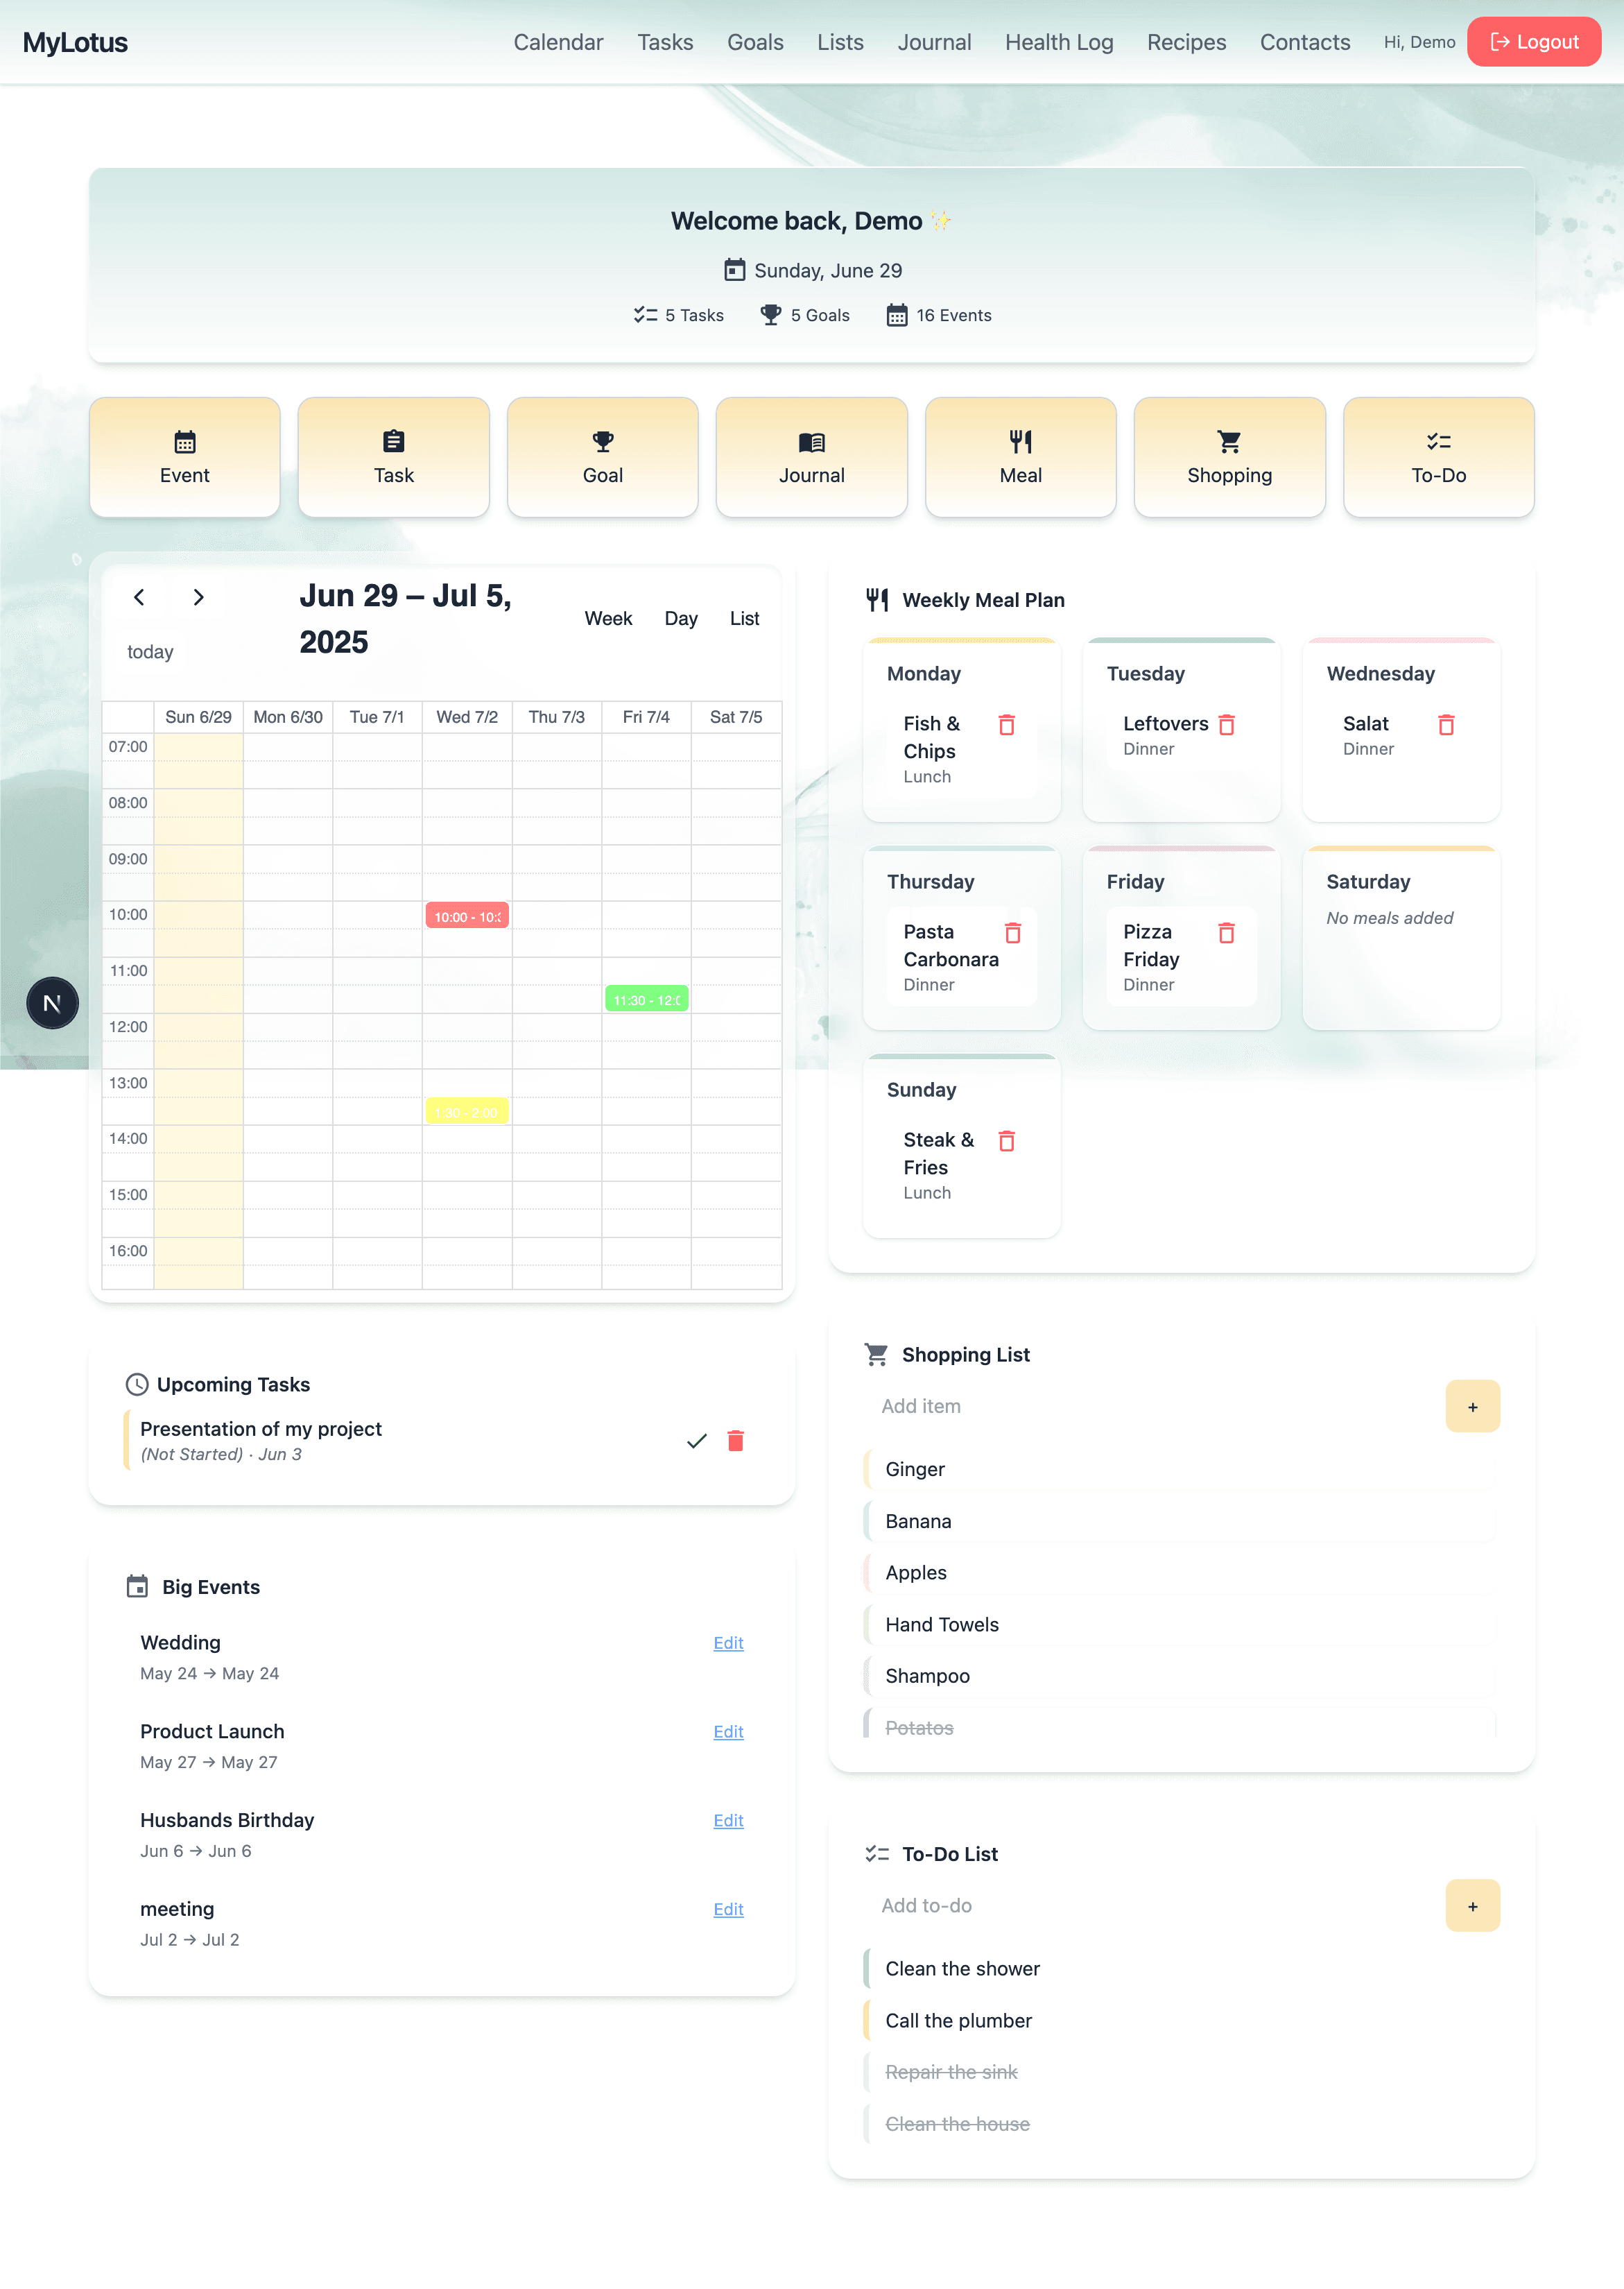This screenshot has height=2289, width=1624.
Task: Click the green 11:30 event on Friday
Action: 646,998
